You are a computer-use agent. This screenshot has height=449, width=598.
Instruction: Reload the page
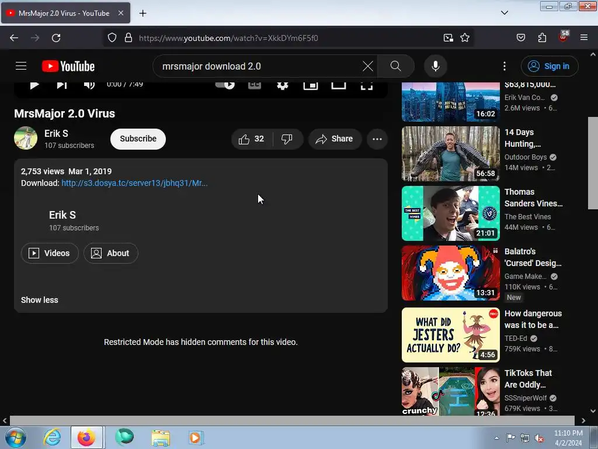point(56,38)
